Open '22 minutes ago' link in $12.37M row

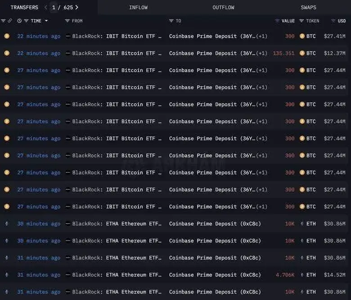(39, 53)
